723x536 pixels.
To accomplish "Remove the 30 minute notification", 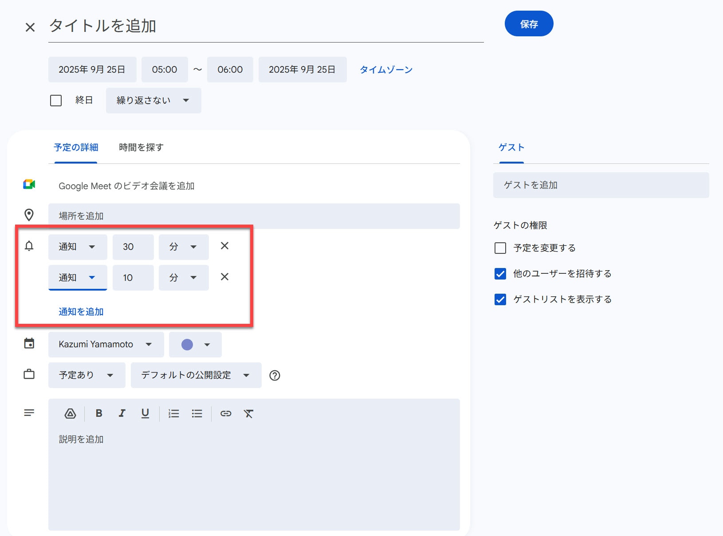I will click(224, 246).
